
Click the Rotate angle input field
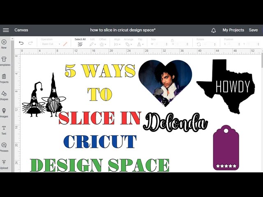[208, 44]
